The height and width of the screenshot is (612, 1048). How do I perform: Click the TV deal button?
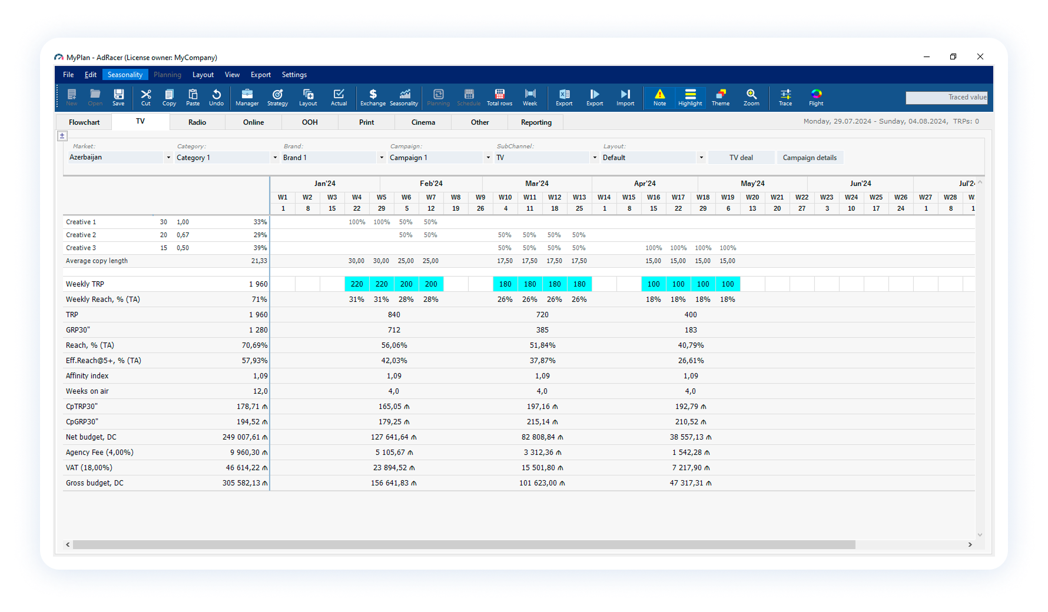741,158
